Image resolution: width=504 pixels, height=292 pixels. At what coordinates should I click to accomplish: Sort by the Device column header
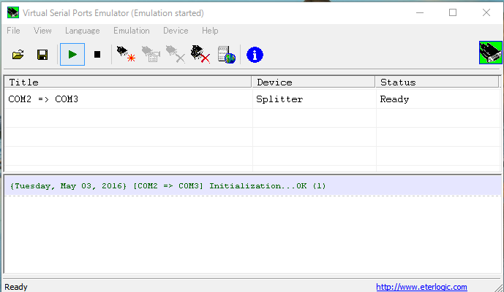(313, 82)
